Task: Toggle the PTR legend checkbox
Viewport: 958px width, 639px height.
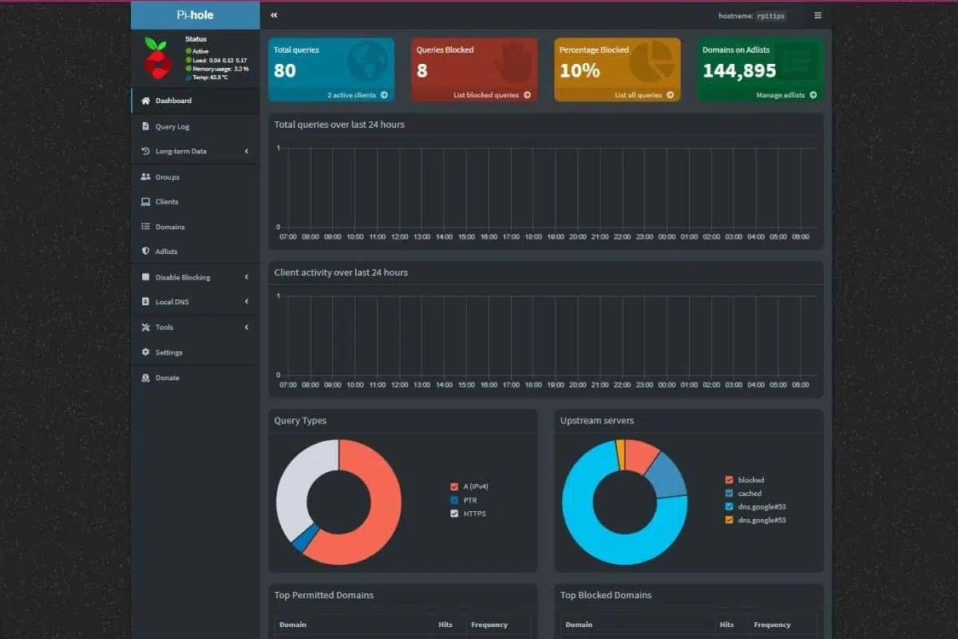Action: pos(454,500)
